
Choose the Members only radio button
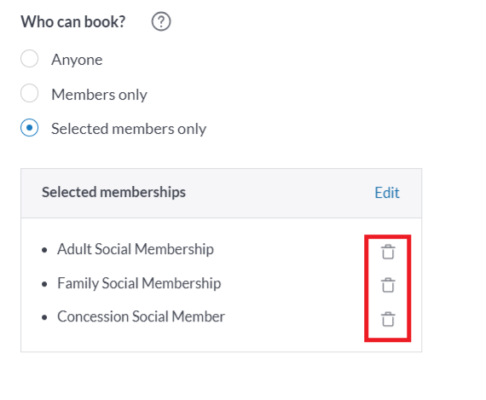tap(30, 93)
